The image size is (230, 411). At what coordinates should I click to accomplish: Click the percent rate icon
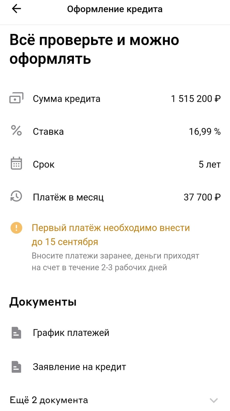(16, 131)
